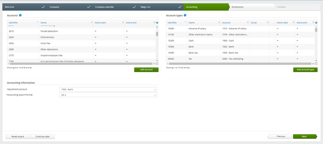323x144 pixels.
Task: Open help icon next to Account types heading
Action: 185,15
